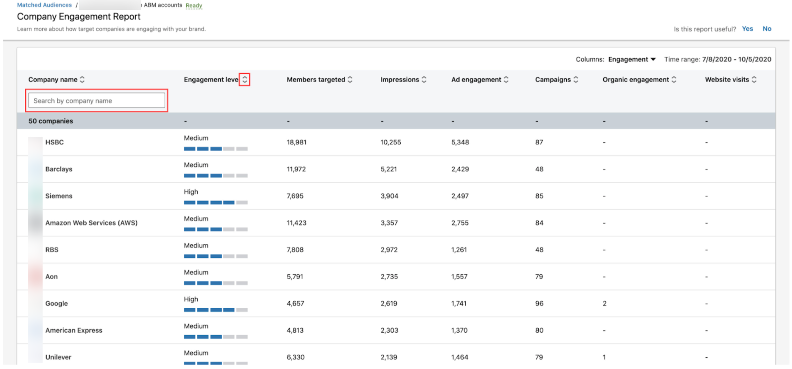Select the Ready status indicator
Viewport: 792px width, 369px height.
[194, 5]
